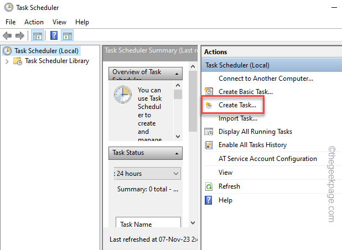Click scroll down arrow of summary pane scrollbar
The image size is (342, 250).
tap(193, 223)
